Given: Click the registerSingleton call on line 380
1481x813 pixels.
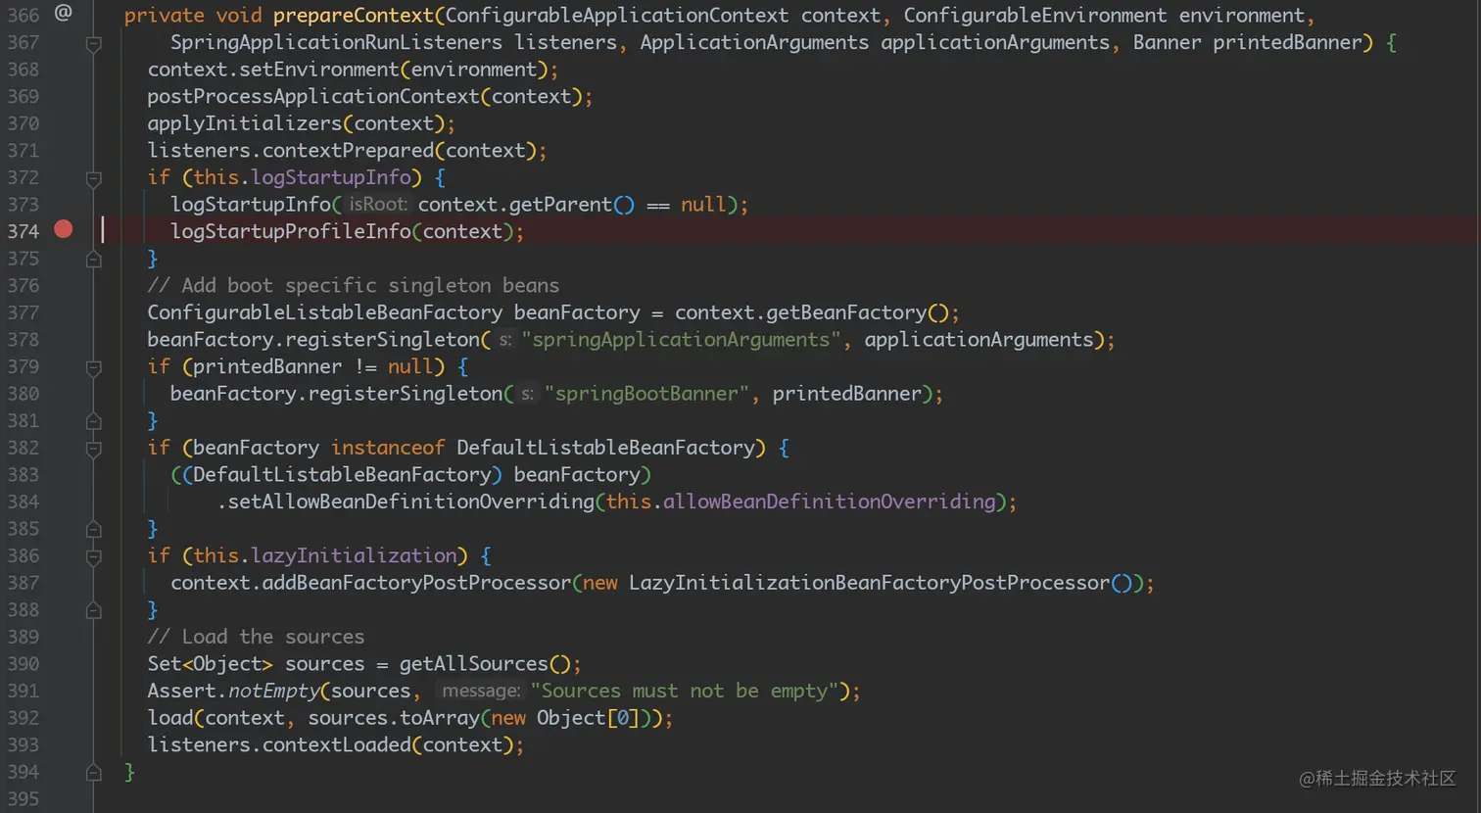Looking at the screenshot, I should point(406,394).
